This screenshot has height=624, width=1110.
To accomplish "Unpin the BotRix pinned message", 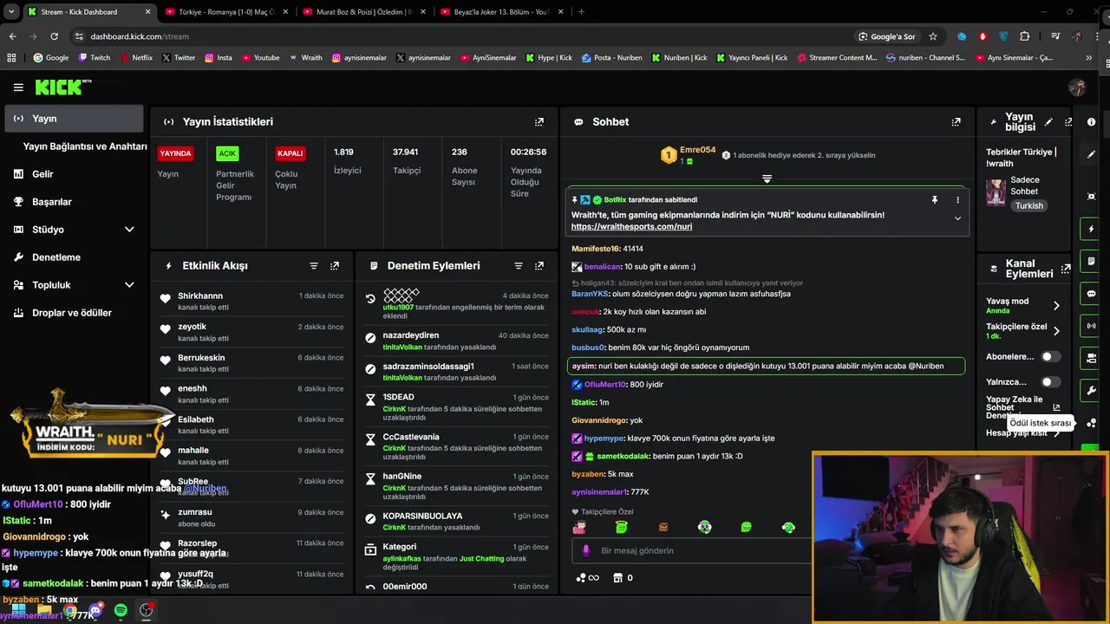I will tap(935, 200).
